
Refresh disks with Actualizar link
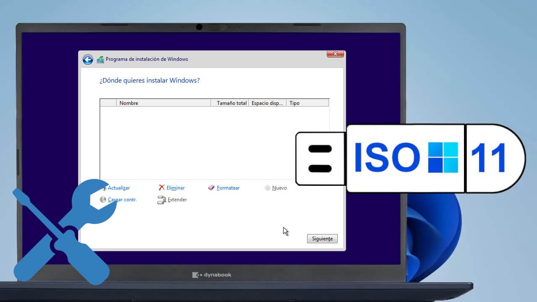coord(119,188)
